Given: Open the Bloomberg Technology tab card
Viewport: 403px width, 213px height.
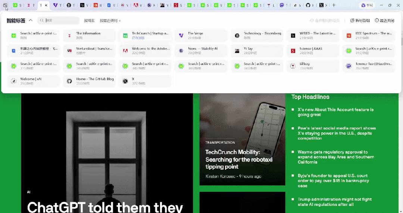Looking at the screenshot, I should pos(257,35).
